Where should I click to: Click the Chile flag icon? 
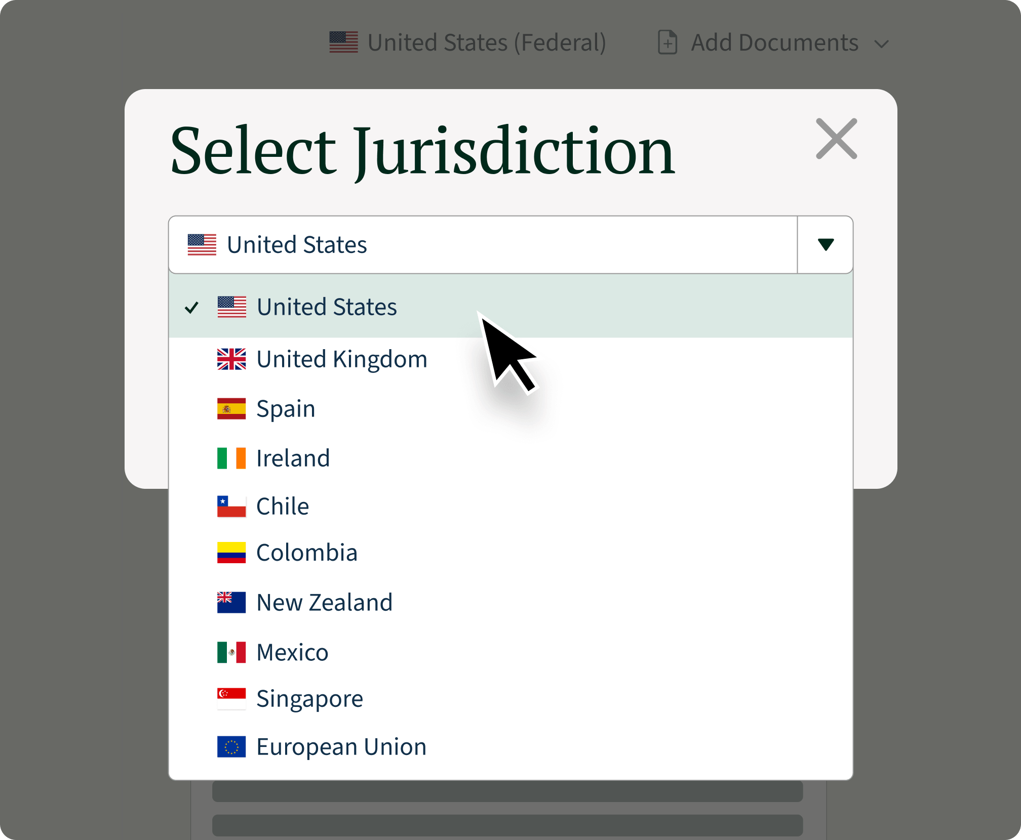click(231, 507)
